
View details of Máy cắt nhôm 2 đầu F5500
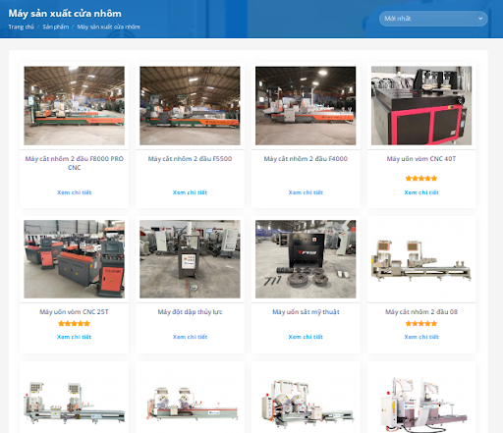(190, 192)
